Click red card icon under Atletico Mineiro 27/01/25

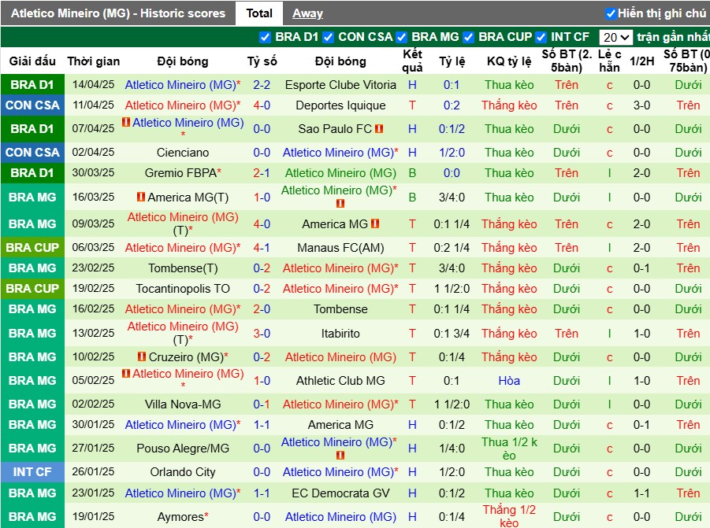340,456
